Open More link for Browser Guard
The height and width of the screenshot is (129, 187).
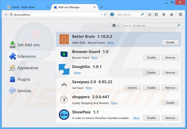(x=94, y=58)
